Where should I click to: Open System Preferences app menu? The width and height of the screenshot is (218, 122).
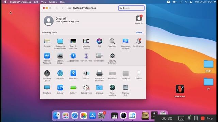point(20,2)
